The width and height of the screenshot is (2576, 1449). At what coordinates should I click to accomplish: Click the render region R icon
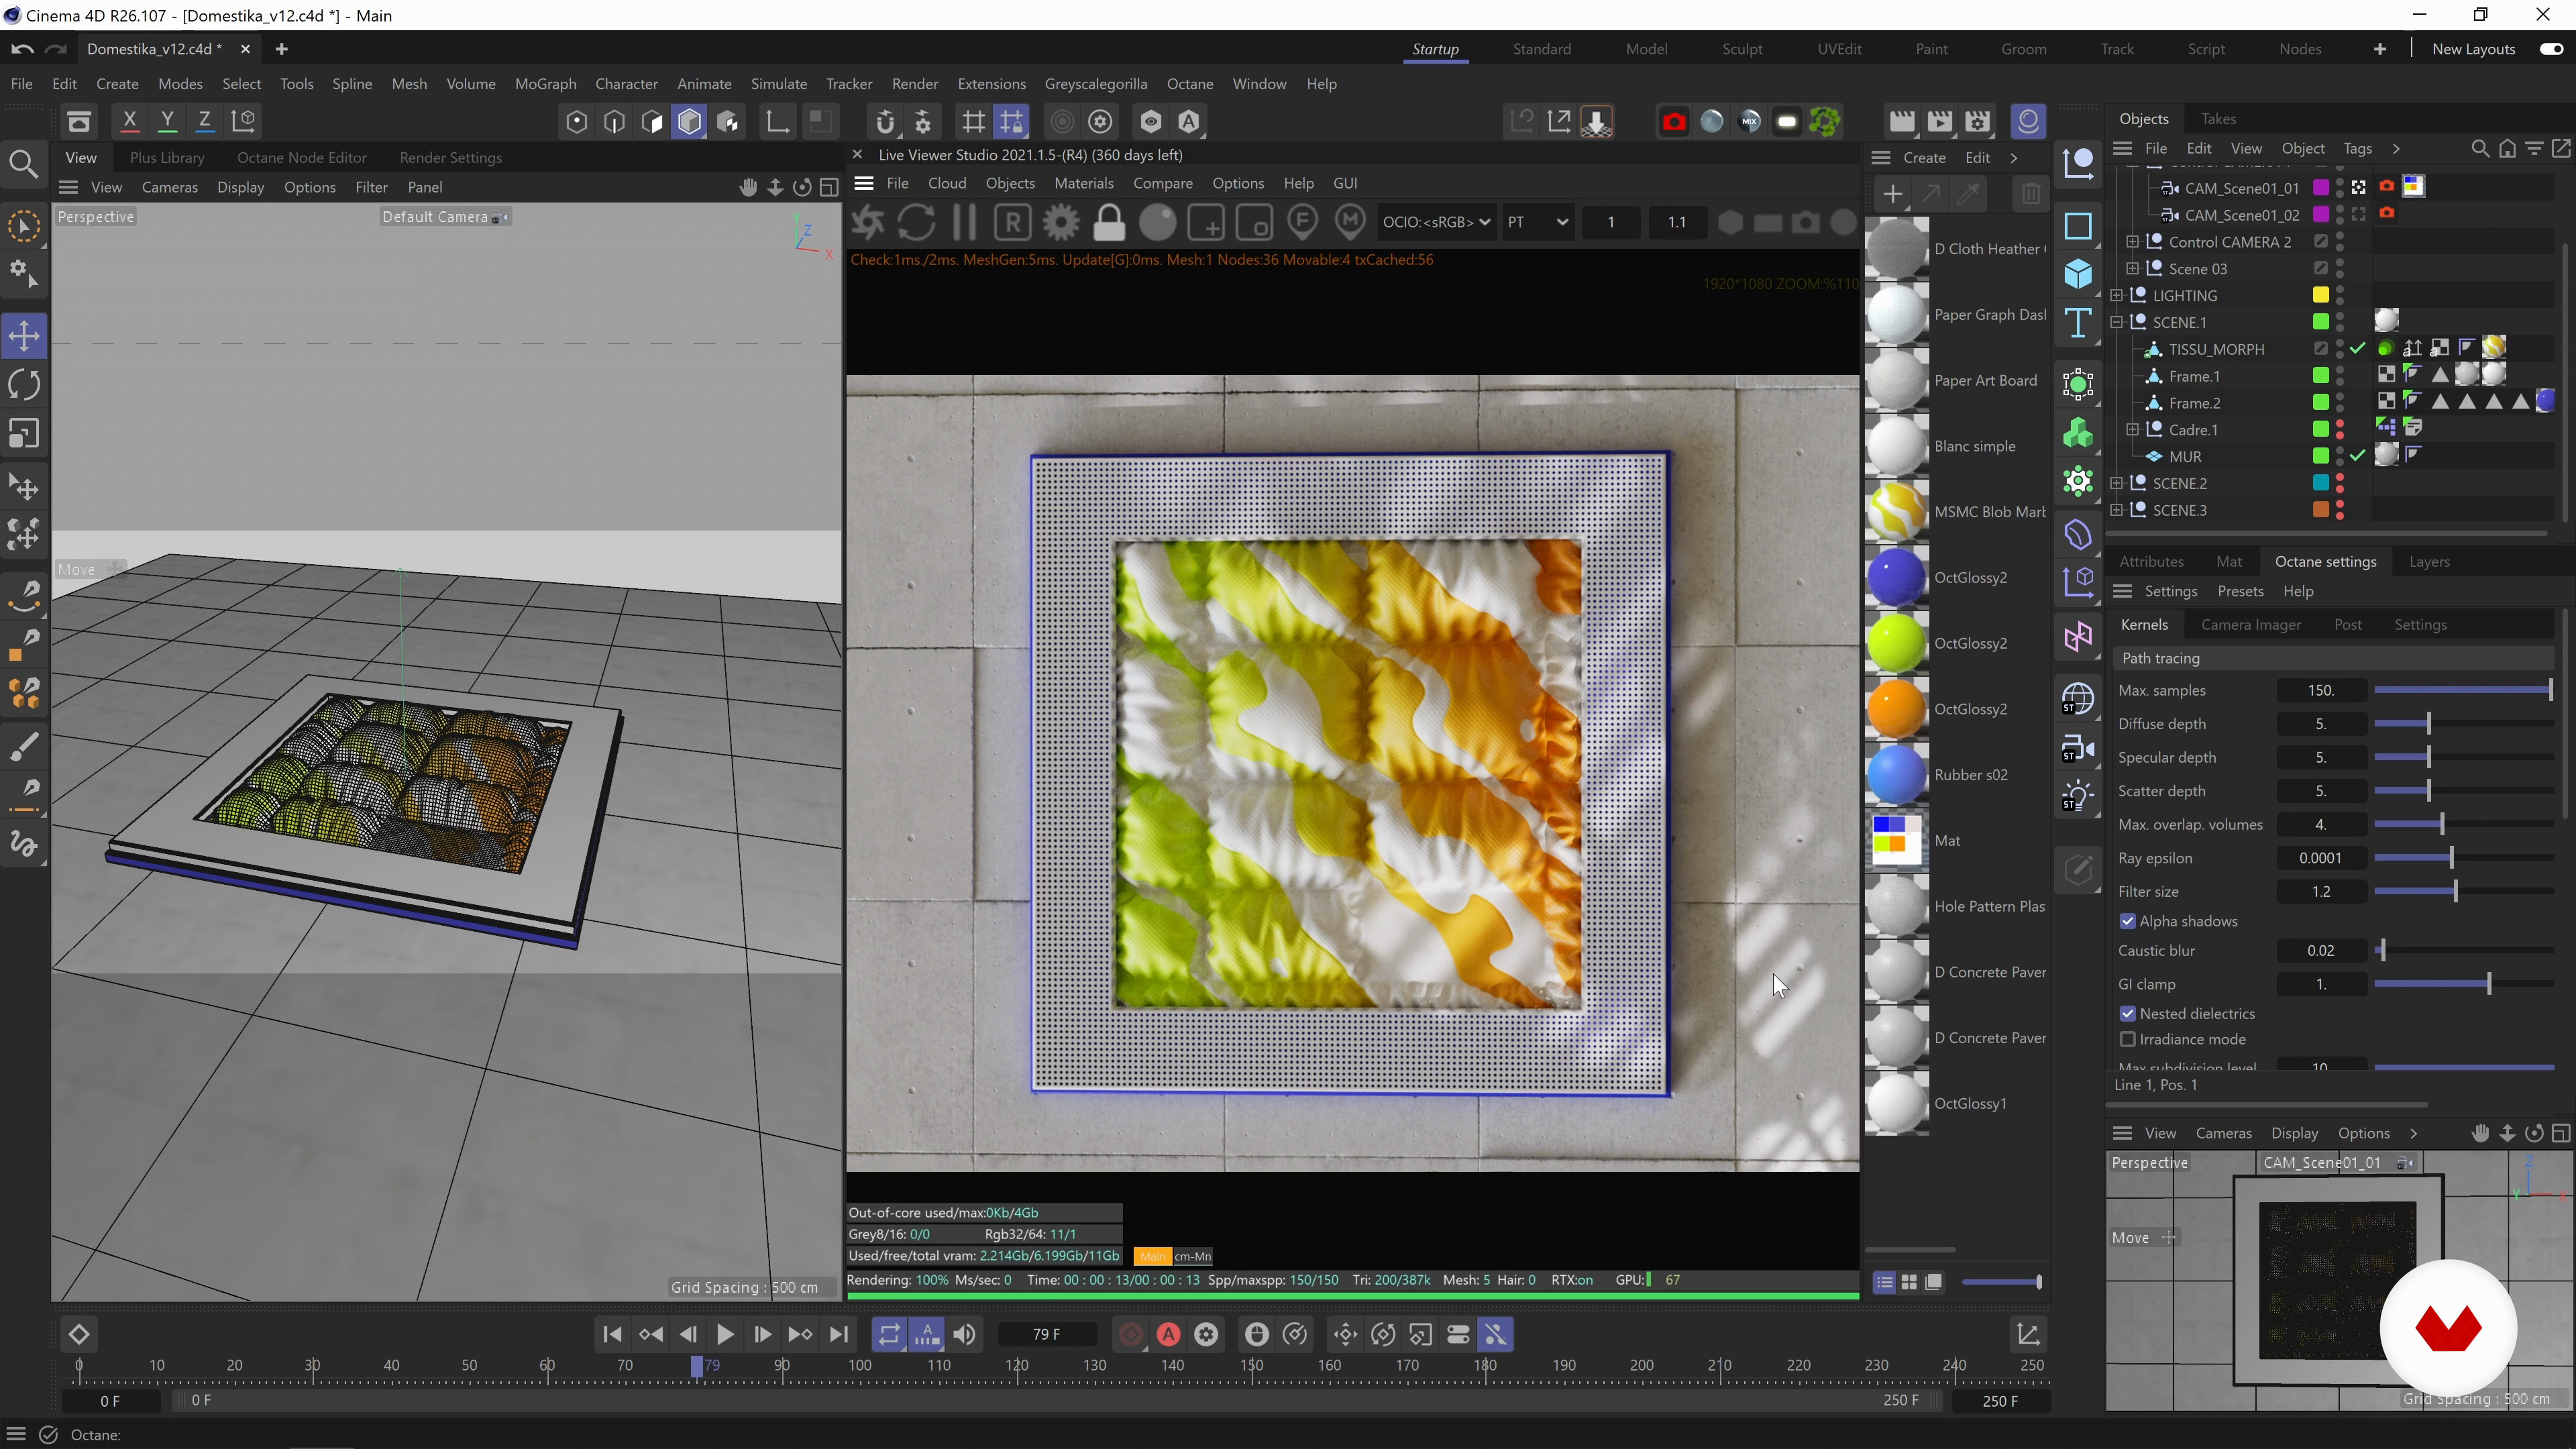(1013, 222)
